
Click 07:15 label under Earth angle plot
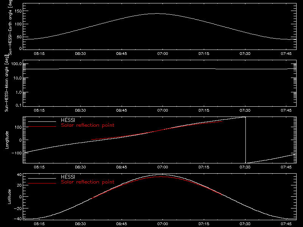point(204,54)
